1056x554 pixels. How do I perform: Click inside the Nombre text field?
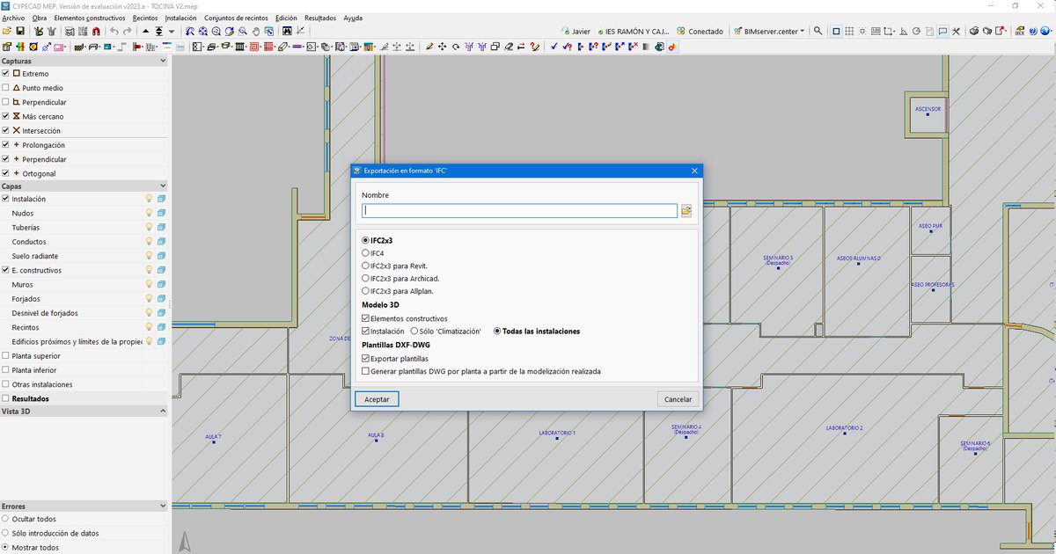tap(519, 211)
